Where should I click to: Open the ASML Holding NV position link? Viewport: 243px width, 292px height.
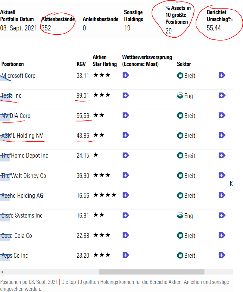click(x=22, y=136)
